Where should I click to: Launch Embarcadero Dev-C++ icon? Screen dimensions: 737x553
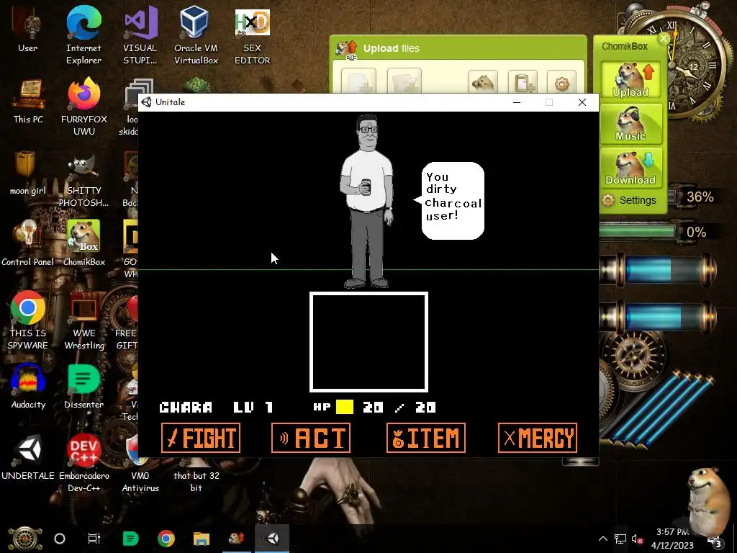pyautogui.click(x=83, y=463)
